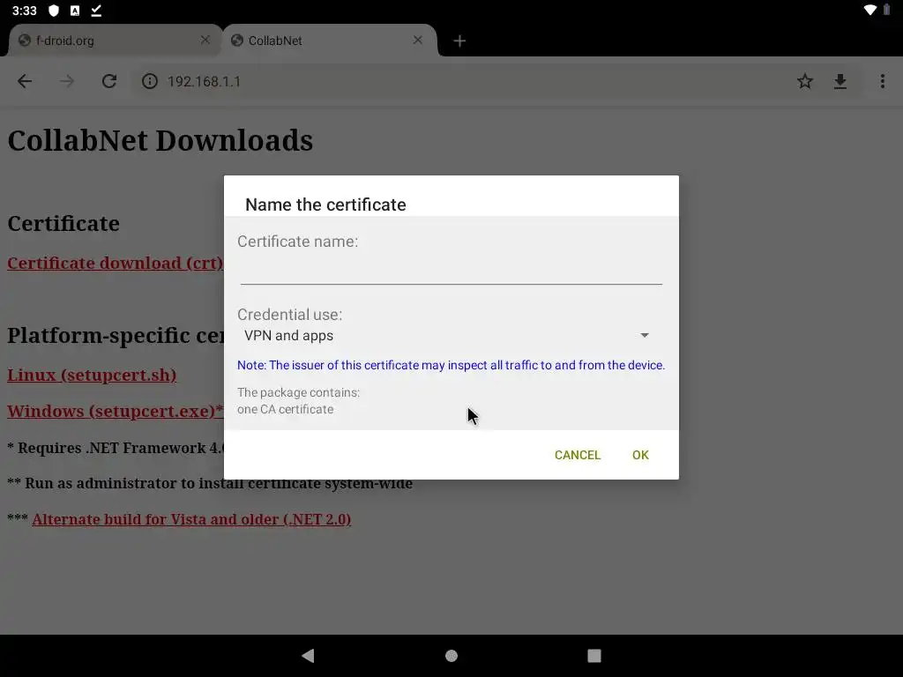Click the dropdown arrow for Credential use
The image size is (903, 677).
pyautogui.click(x=645, y=336)
